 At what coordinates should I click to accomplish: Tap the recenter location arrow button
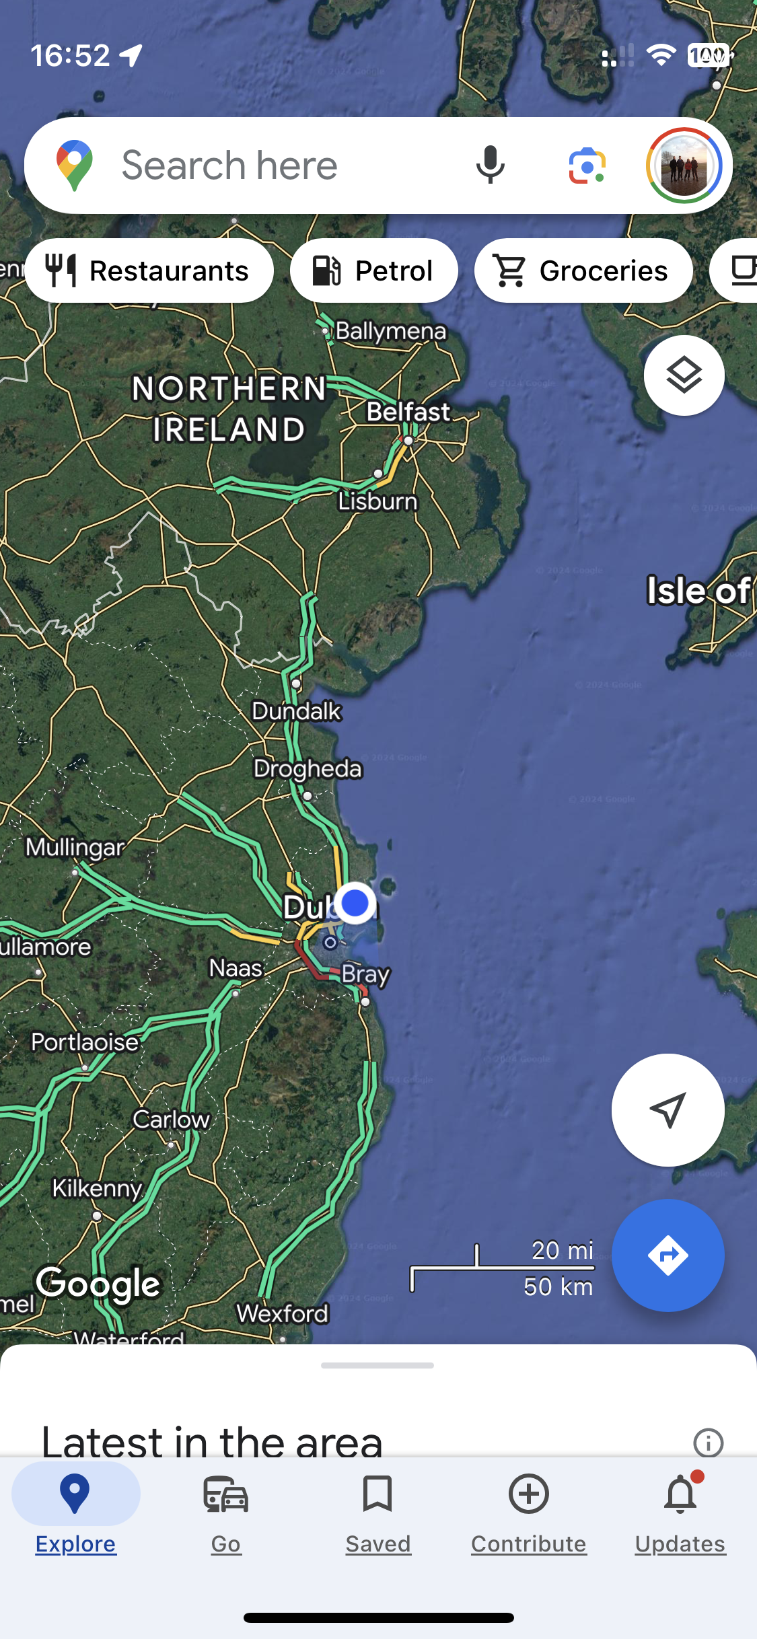(x=668, y=1109)
